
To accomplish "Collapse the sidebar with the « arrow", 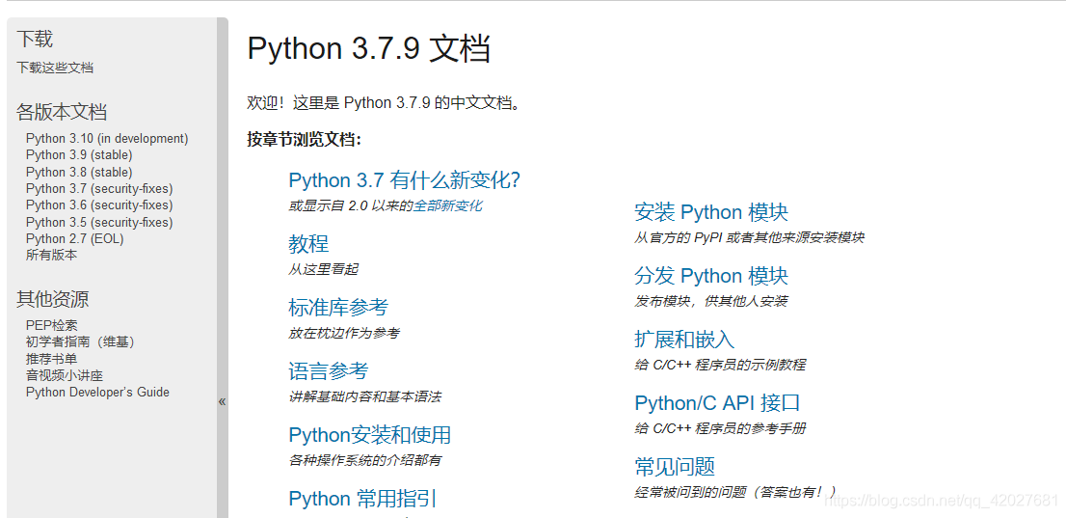I will pyautogui.click(x=223, y=401).
